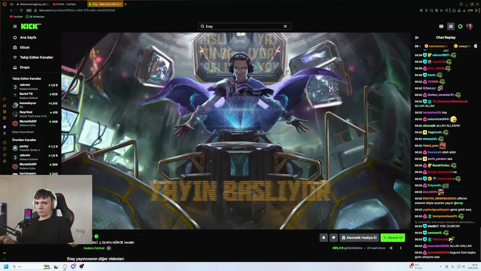Turn on notifications bell for Eray
Screen dimensions: 481x271
pyautogui.click(x=324, y=238)
